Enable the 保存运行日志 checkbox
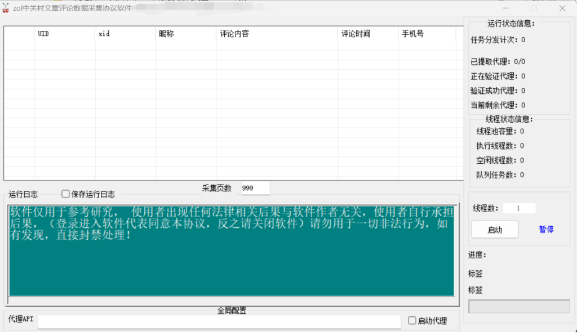Image resolution: width=577 pixels, height=332 pixels. pos(65,194)
